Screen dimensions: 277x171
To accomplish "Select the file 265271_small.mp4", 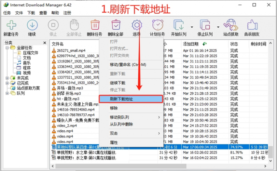I will tap(71, 50).
